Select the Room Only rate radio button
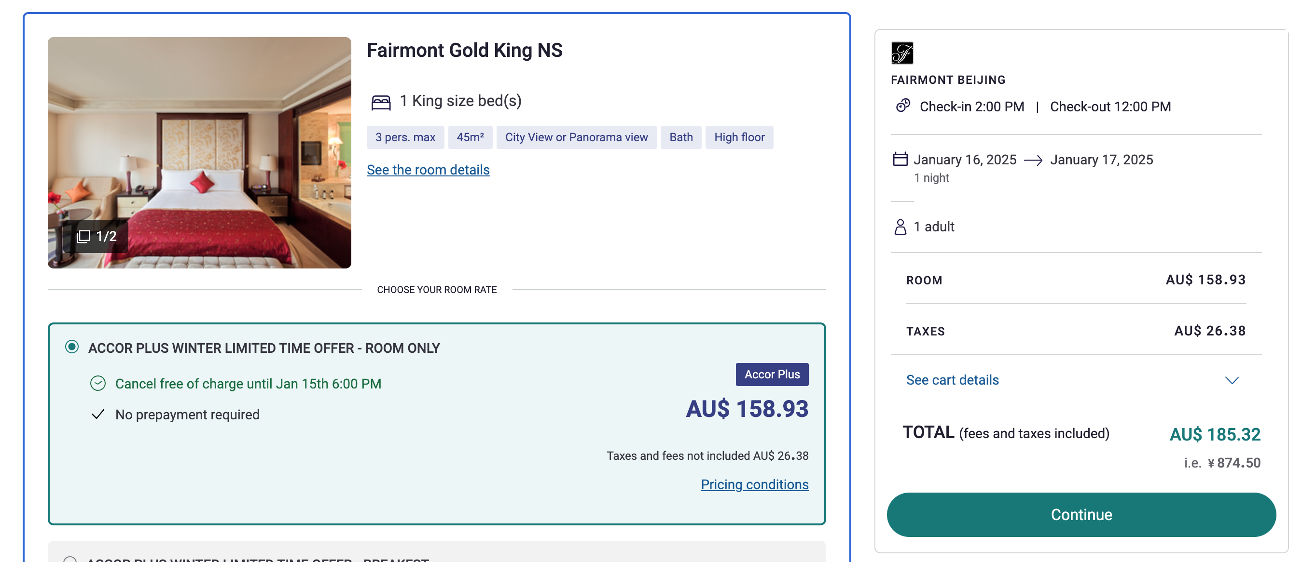The width and height of the screenshot is (1302, 562). click(72, 347)
